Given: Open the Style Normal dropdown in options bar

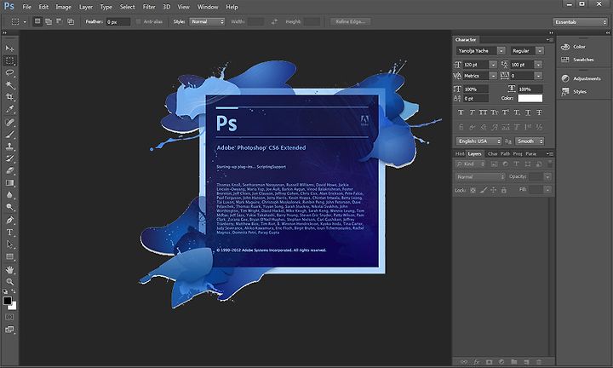Looking at the screenshot, I should tap(207, 22).
